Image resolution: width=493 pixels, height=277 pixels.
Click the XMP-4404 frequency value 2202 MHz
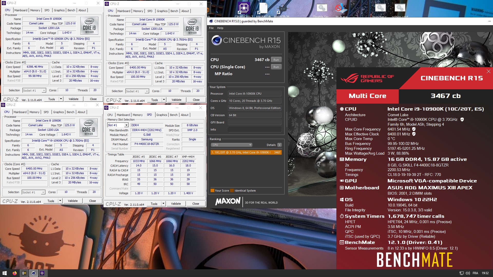(x=188, y=161)
